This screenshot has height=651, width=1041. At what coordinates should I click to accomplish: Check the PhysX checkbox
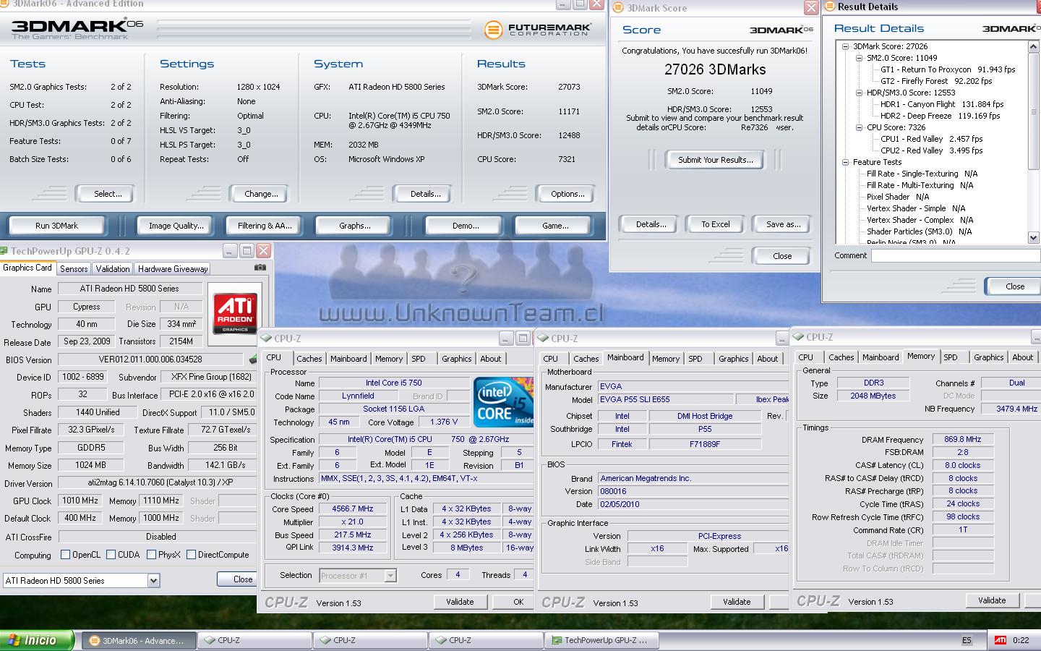click(x=152, y=555)
